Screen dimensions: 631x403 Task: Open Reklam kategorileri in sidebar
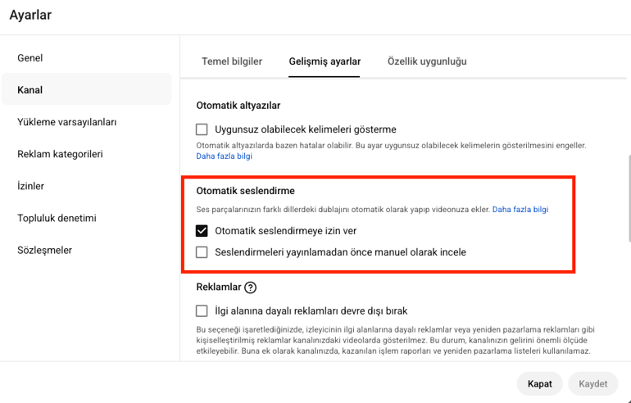[x=60, y=154]
